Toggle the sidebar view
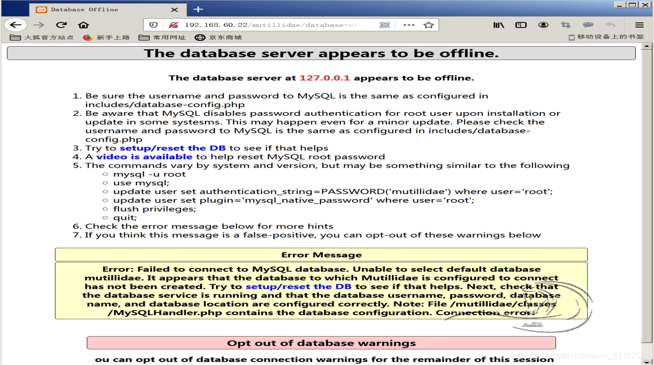 point(521,25)
